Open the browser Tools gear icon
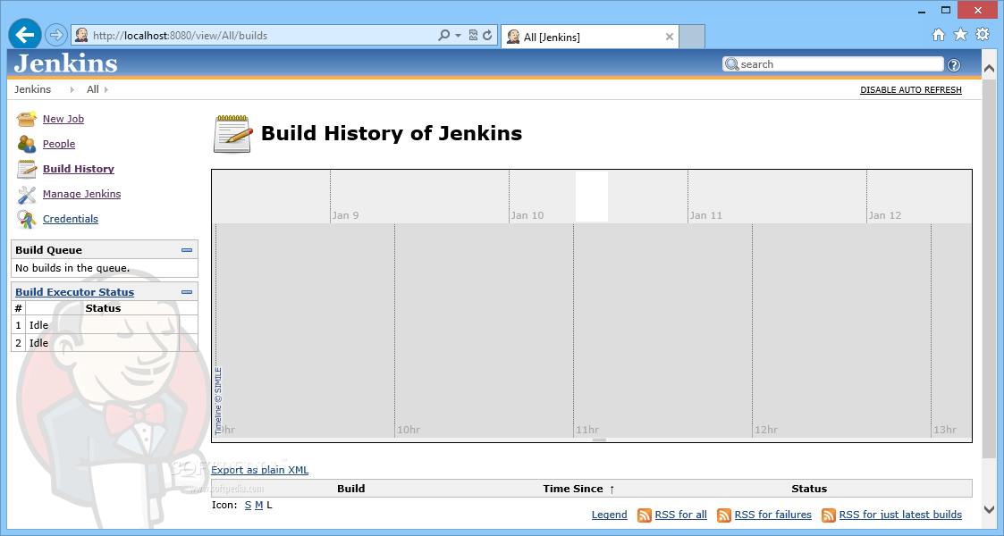This screenshot has width=1004, height=536. (983, 35)
